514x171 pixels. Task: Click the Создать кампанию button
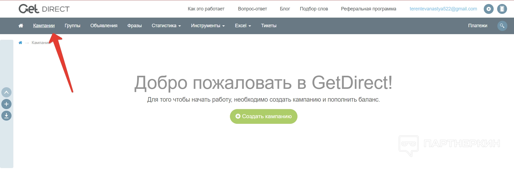coord(264,116)
